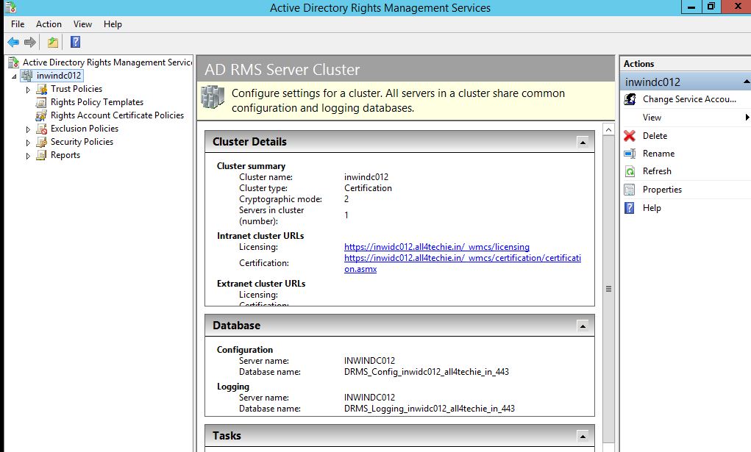Expand the Security Policies tree node
The height and width of the screenshot is (452, 751).
point(27,142)
